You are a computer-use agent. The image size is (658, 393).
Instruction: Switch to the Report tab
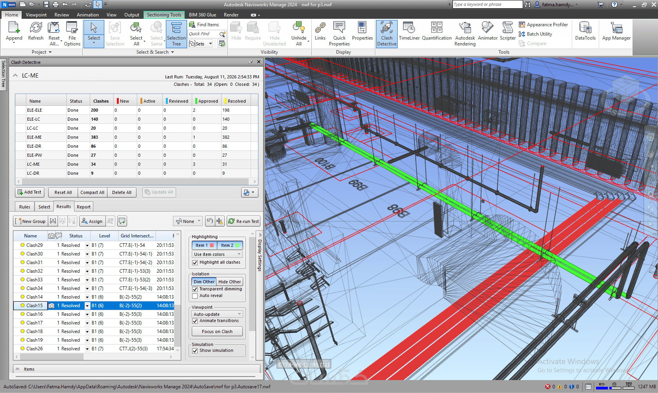pos(84,207)
